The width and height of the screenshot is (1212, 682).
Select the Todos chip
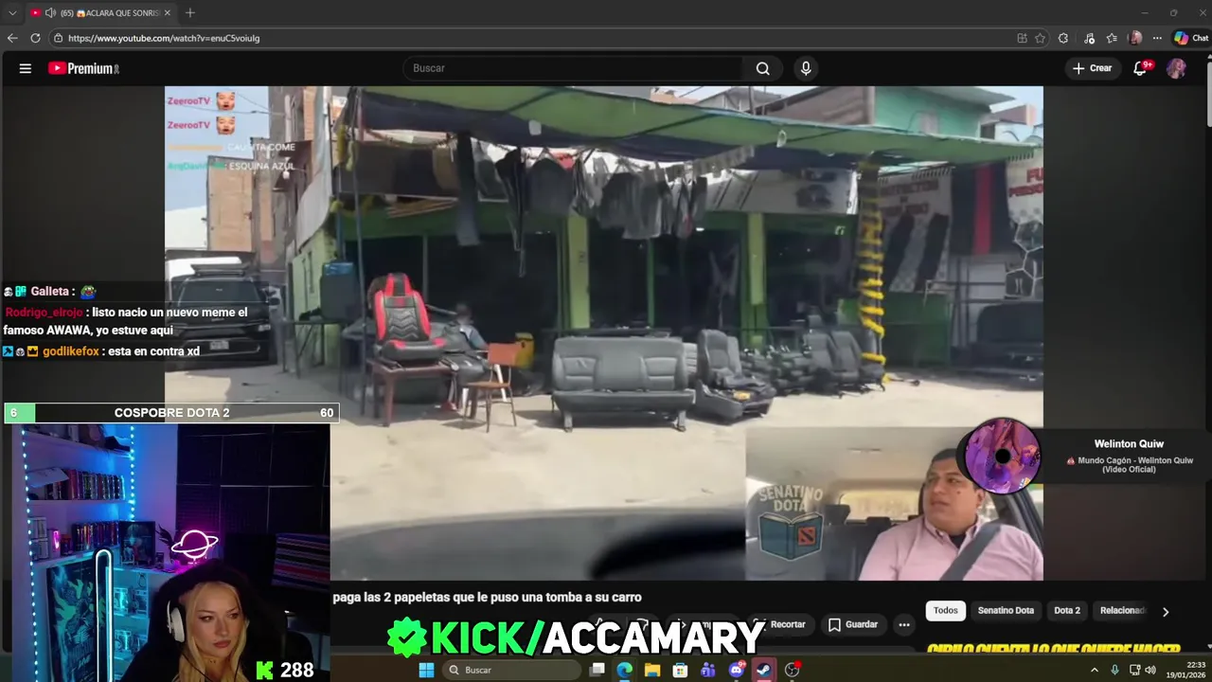point(946,611)
